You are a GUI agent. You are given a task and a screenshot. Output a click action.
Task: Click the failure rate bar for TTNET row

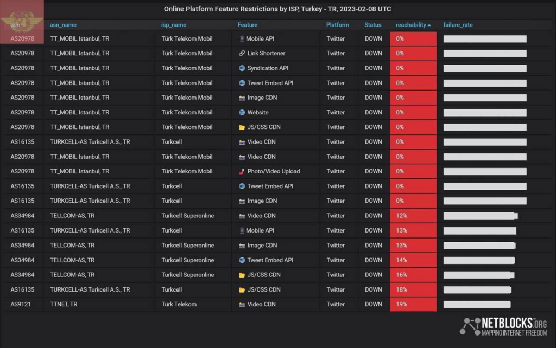[x=477, y=305]
